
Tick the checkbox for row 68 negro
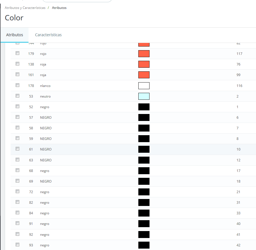[x=18, y=170]
